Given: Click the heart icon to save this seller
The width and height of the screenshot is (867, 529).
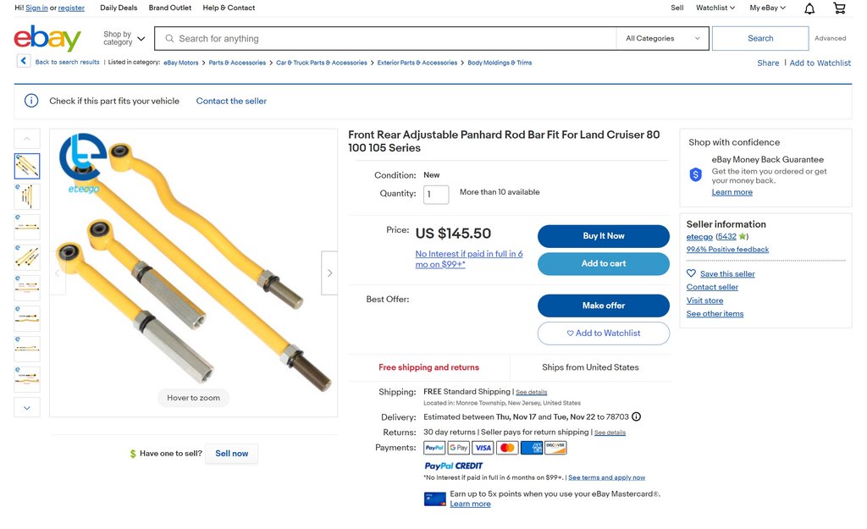Looking at the screenshot, I should (x=691, y=273).
